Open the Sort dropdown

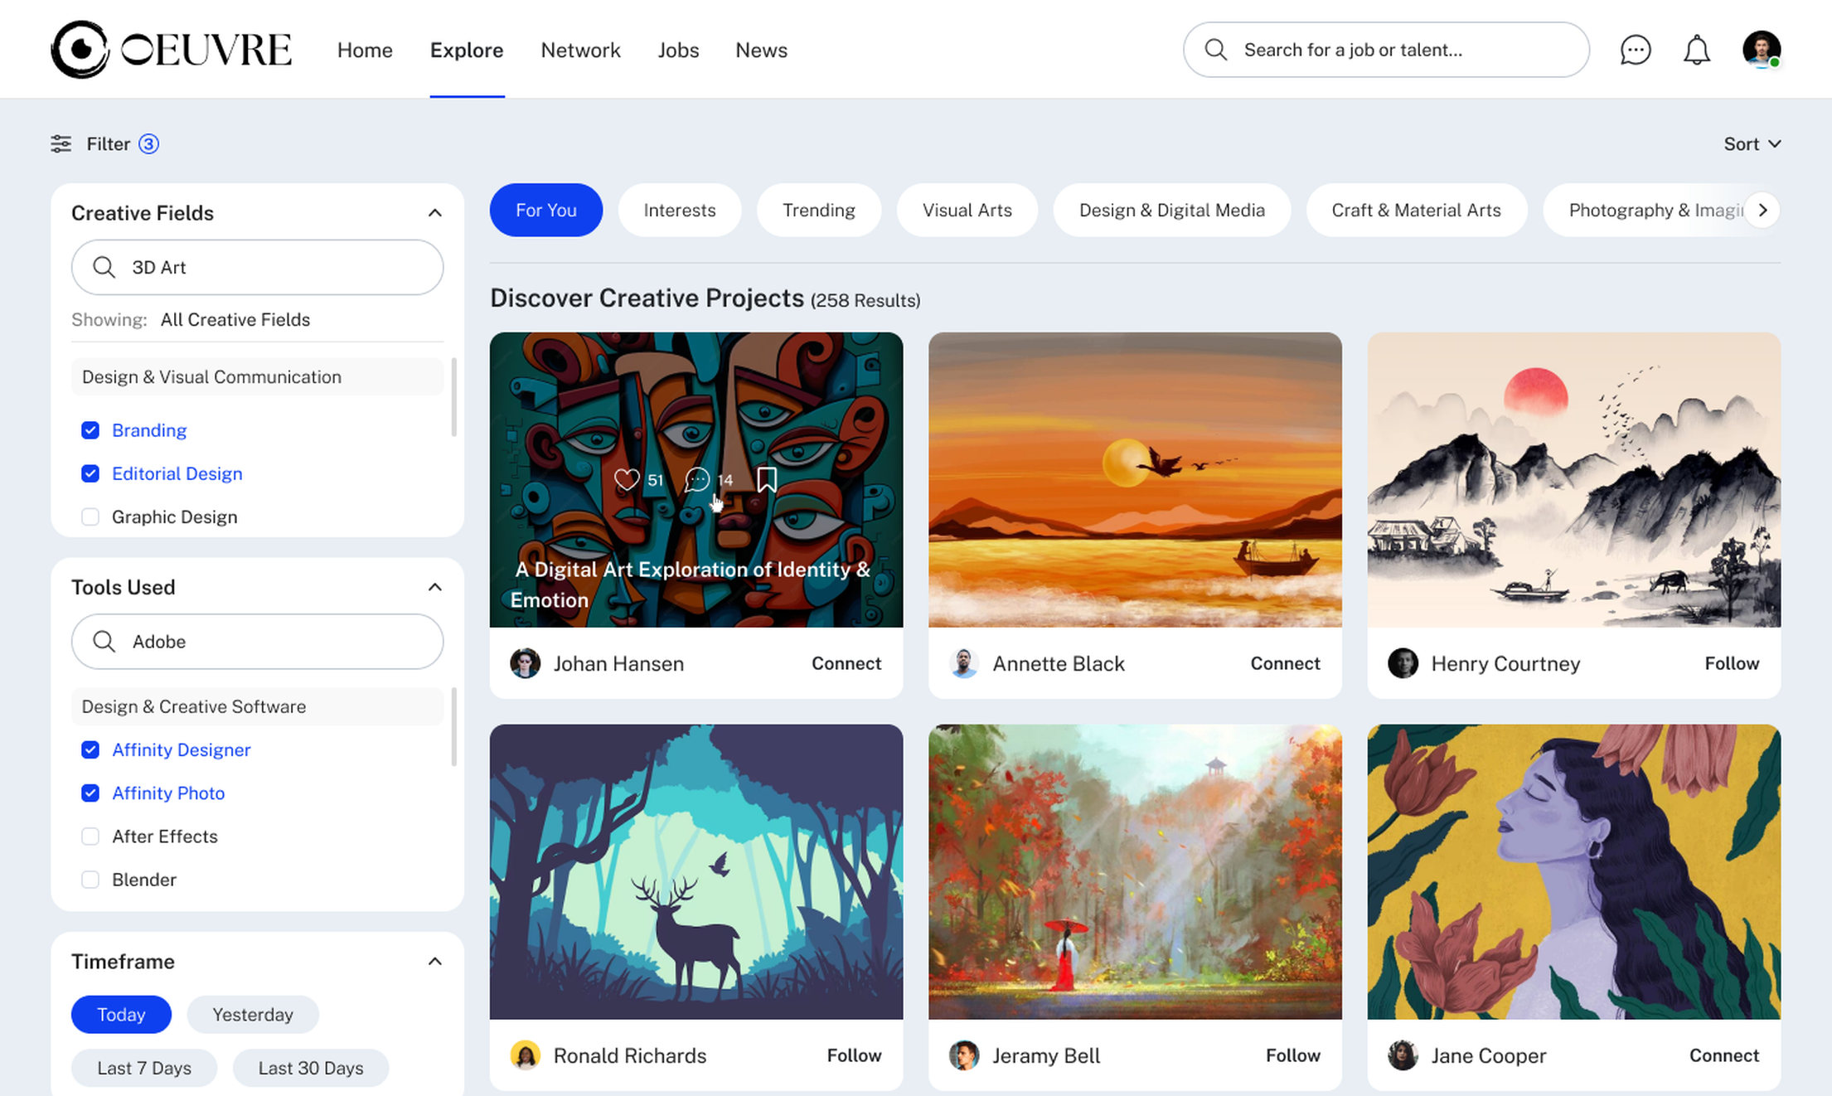[1752, 144]
